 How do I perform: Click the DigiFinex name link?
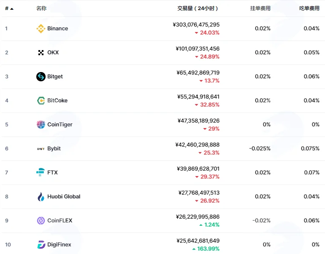59,244
